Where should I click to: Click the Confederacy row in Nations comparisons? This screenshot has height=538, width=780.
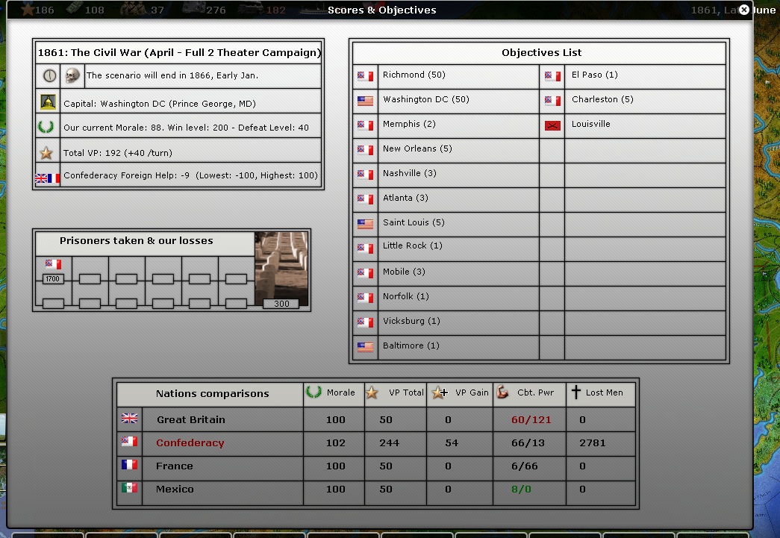coord(190,442)
